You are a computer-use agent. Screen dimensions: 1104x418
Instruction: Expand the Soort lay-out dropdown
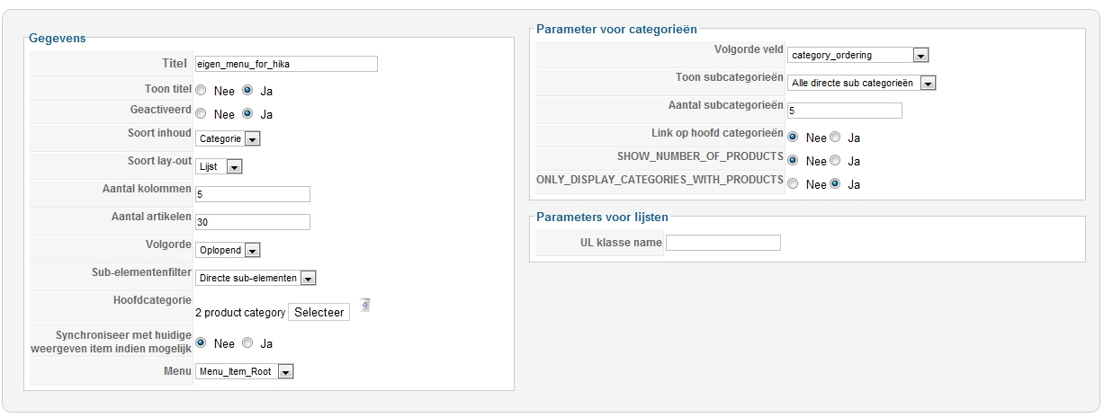click(220, 166)
